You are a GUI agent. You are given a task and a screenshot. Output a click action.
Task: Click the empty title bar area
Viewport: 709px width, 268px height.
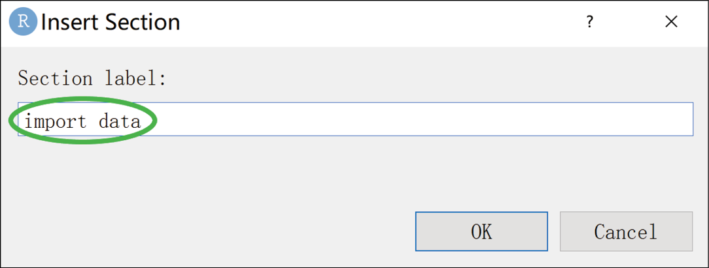(379, 22)
